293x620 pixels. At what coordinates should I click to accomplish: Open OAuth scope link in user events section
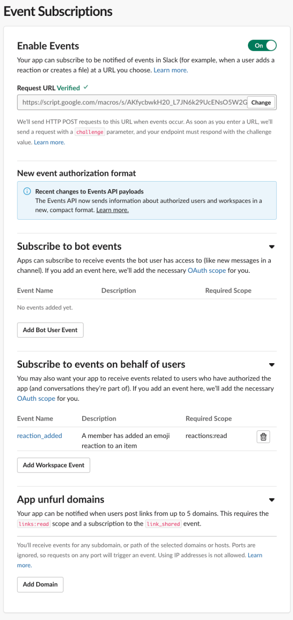(x=36, y=398)
